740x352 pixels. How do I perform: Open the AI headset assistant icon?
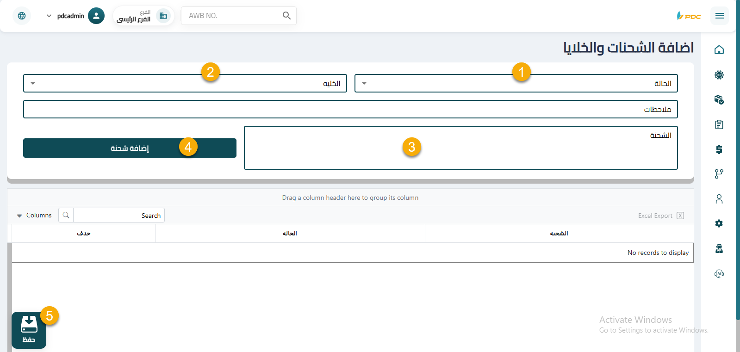pyautogui.click(x=719, y=273)
